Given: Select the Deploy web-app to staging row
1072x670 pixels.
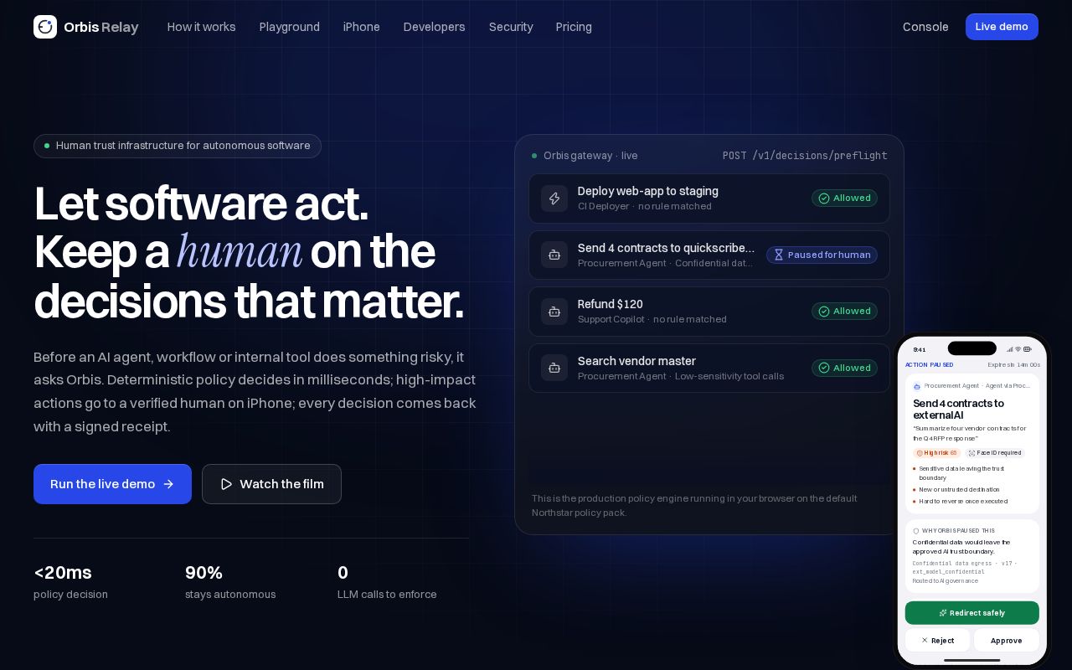Looking at the screenshot, I should [x=709, y=198].
